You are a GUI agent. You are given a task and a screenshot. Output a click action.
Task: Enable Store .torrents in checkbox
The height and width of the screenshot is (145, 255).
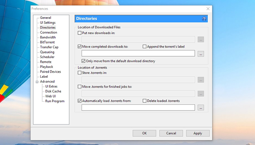click(x=79, y=73)
